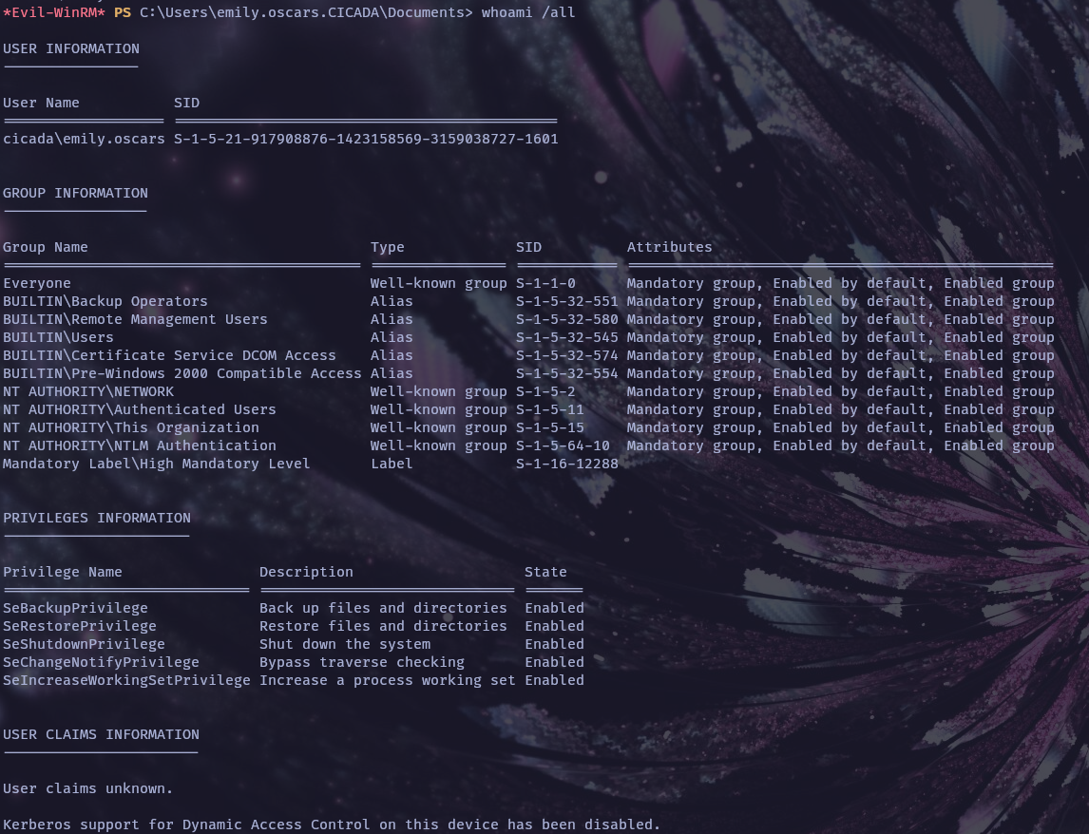Click the USER INFORMATION section heading
The height and width of the screenshot is (834, 1089).
pyautogui.click(x=71, y=48)
